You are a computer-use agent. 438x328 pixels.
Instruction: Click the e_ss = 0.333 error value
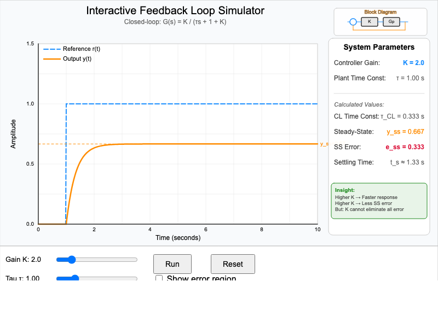tap(406, 147)
